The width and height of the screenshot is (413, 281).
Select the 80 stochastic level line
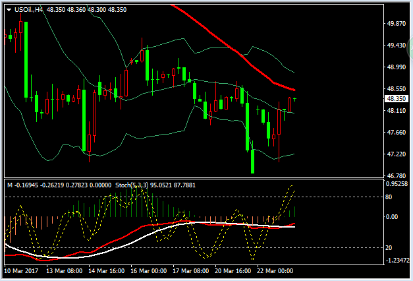point(194,197)
